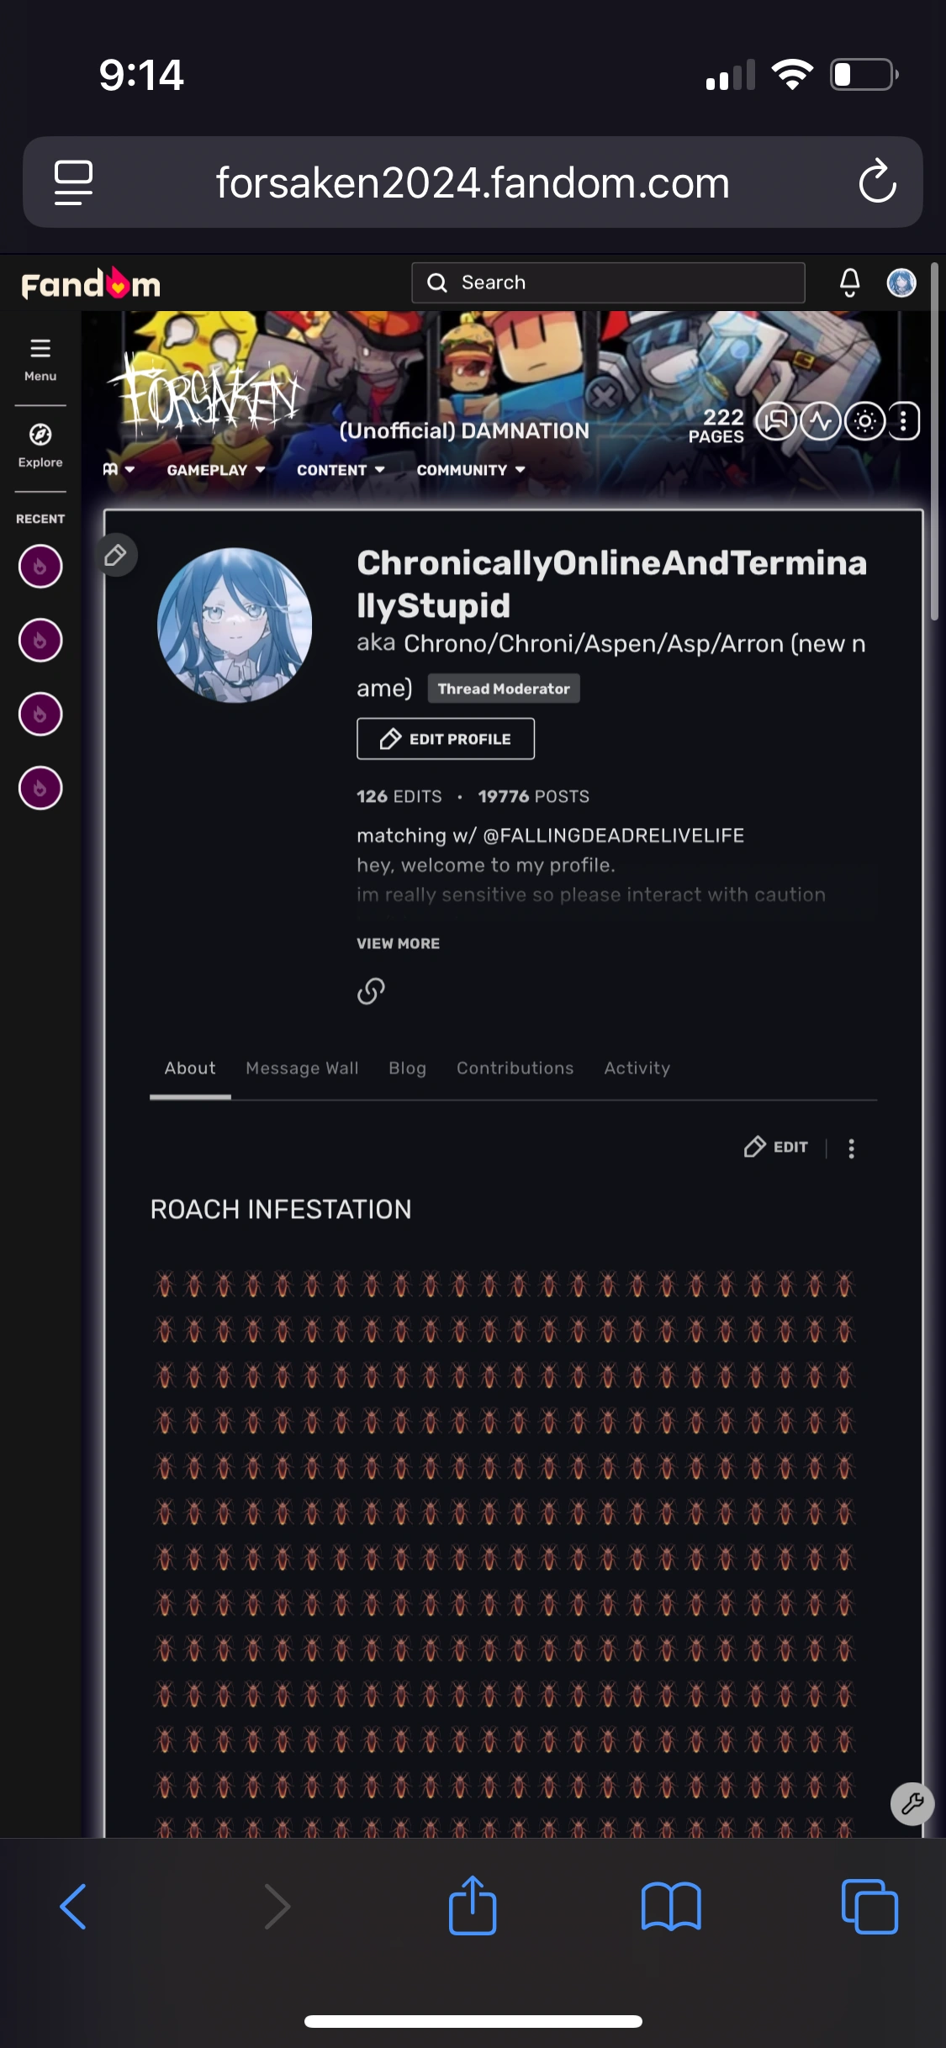
Task: Click the EDIT PROFILE button
Action: (446, 739)
